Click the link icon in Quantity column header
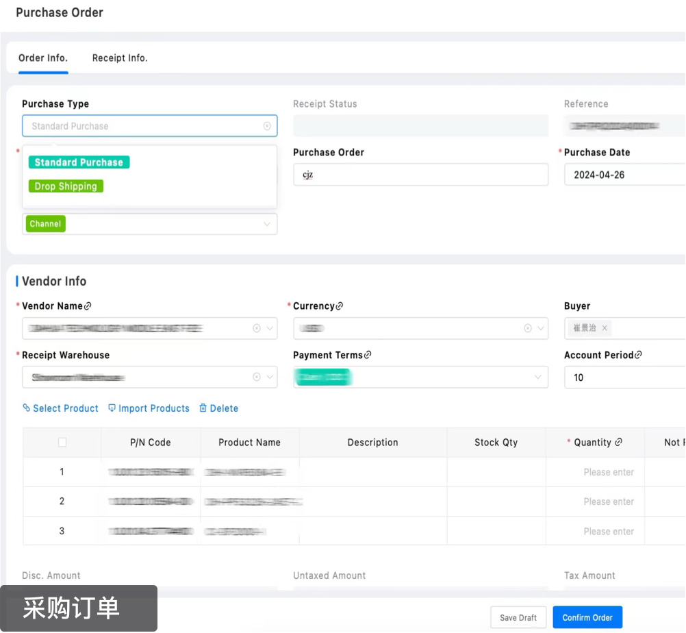Image resolution: width=686 pixels, height=633 pixels. click(618, 443)
